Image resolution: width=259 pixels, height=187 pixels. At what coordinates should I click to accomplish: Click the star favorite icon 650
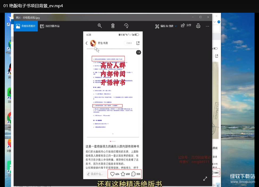click(x=123, y=174)
